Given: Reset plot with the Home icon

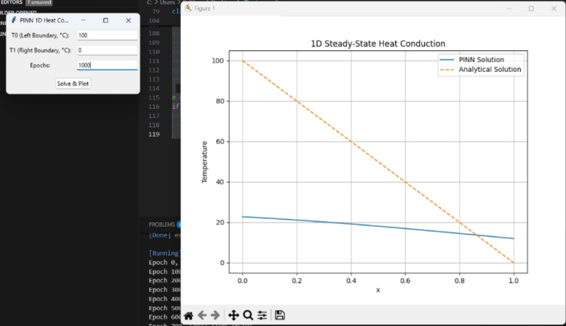Looking at the screenshot, I should pos(188,316).
